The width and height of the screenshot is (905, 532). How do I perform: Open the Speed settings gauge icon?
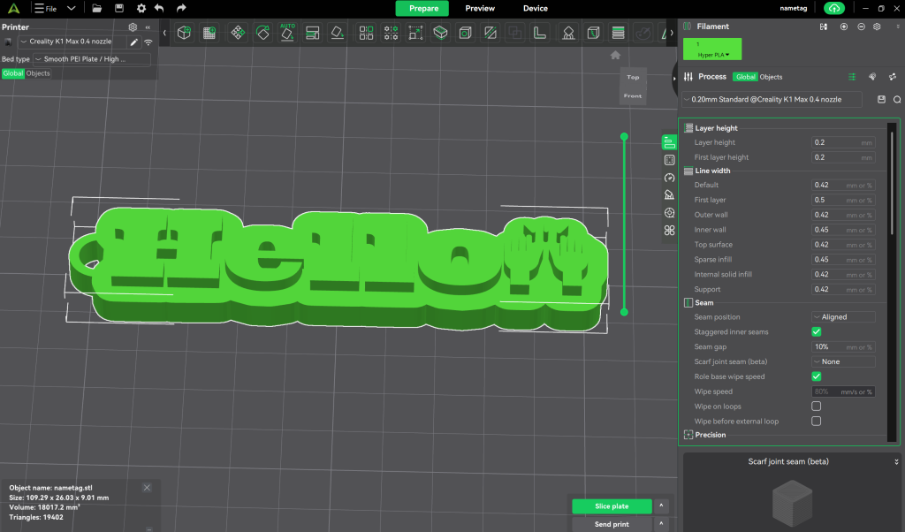pos(669,178)
